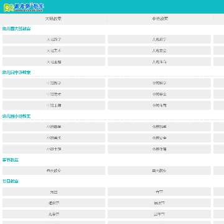Image resolution: width=224 pixels, height=224 pixels.
Task: Select the 大班体育 category button
Action: pyautogui.click(x=159, y=62)
